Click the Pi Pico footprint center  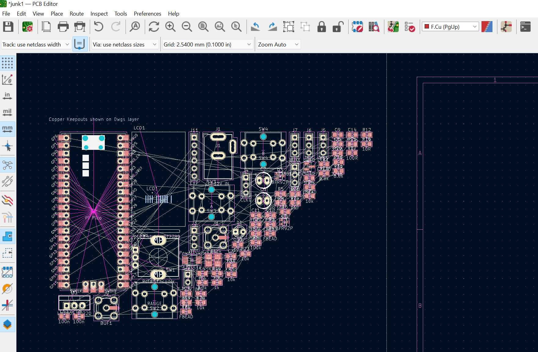[x=93, y=211]
